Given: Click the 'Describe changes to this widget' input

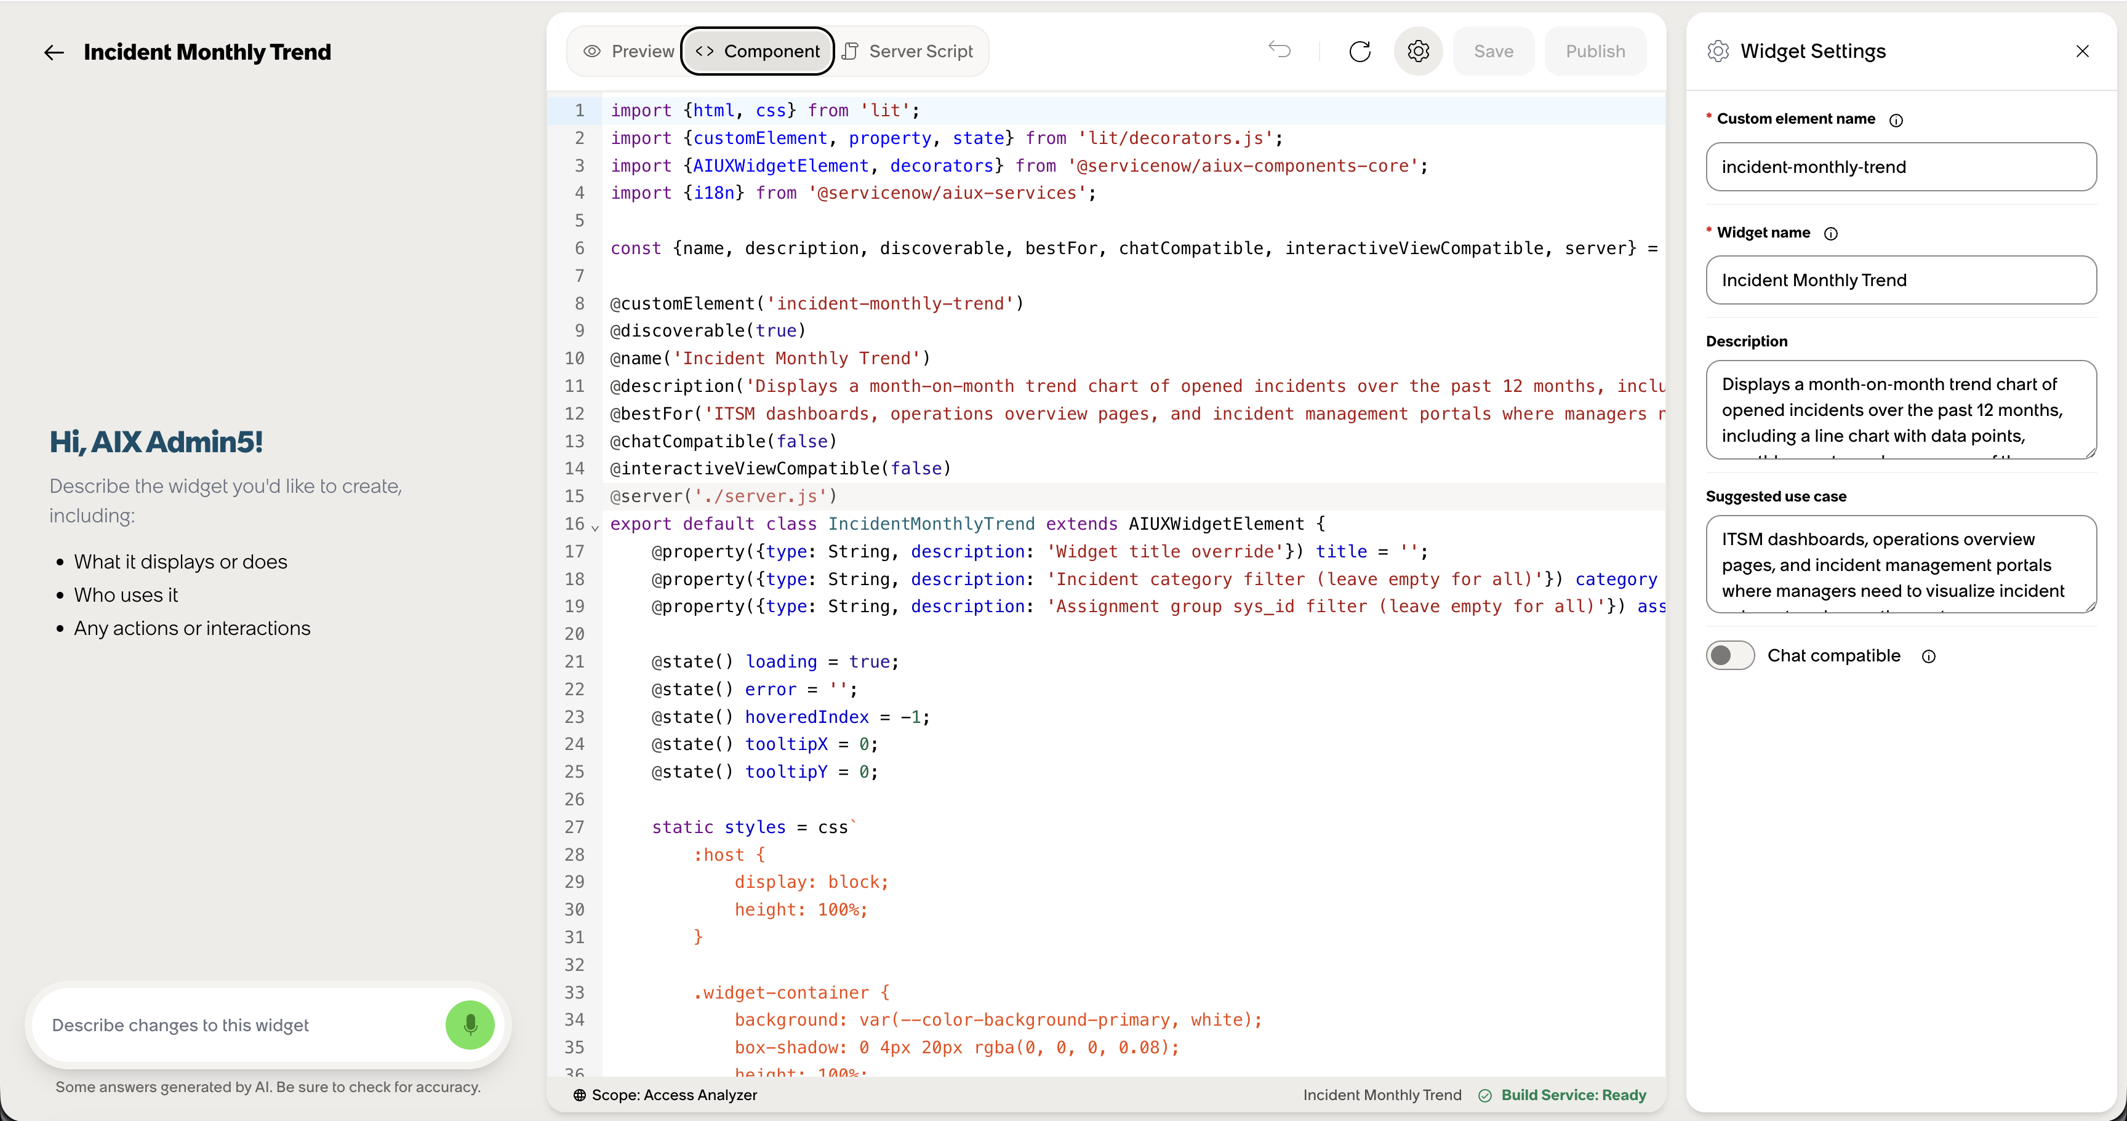Looking at the screenshot, I should click(239, 1024).
